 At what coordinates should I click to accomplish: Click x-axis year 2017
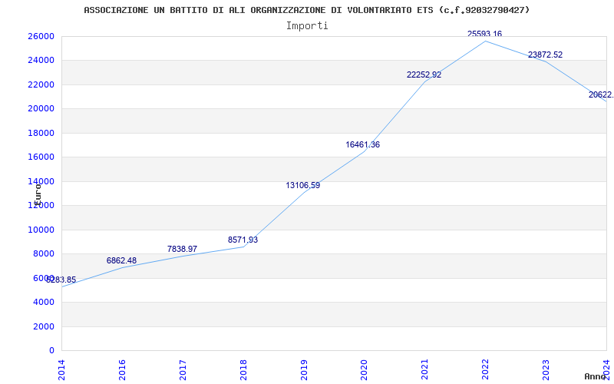click(183, 370)
